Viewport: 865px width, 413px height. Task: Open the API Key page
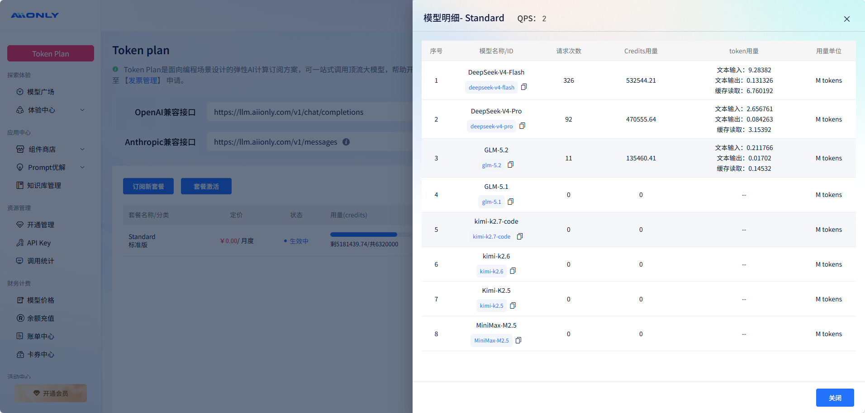click(39, 243)
